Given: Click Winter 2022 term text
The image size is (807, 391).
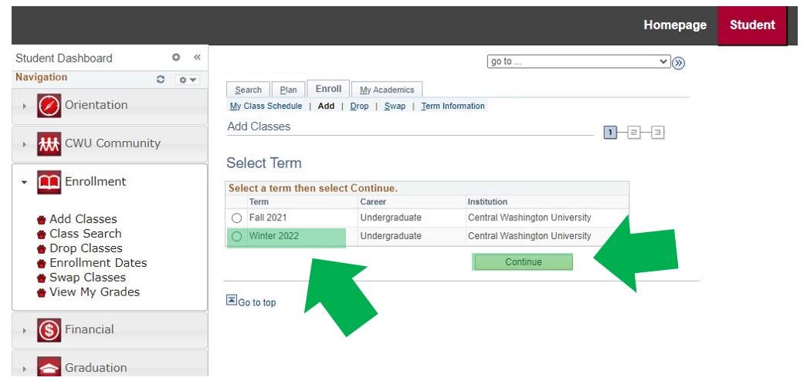Looking at the screenshot, I should click(274, 236).
